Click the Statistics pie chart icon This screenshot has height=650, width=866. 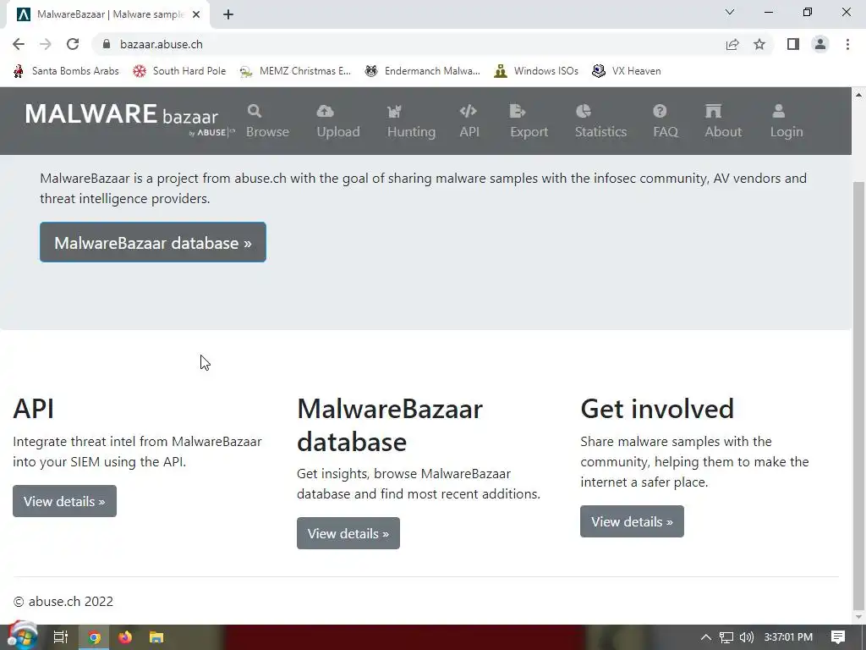click(x=584, y=111)
